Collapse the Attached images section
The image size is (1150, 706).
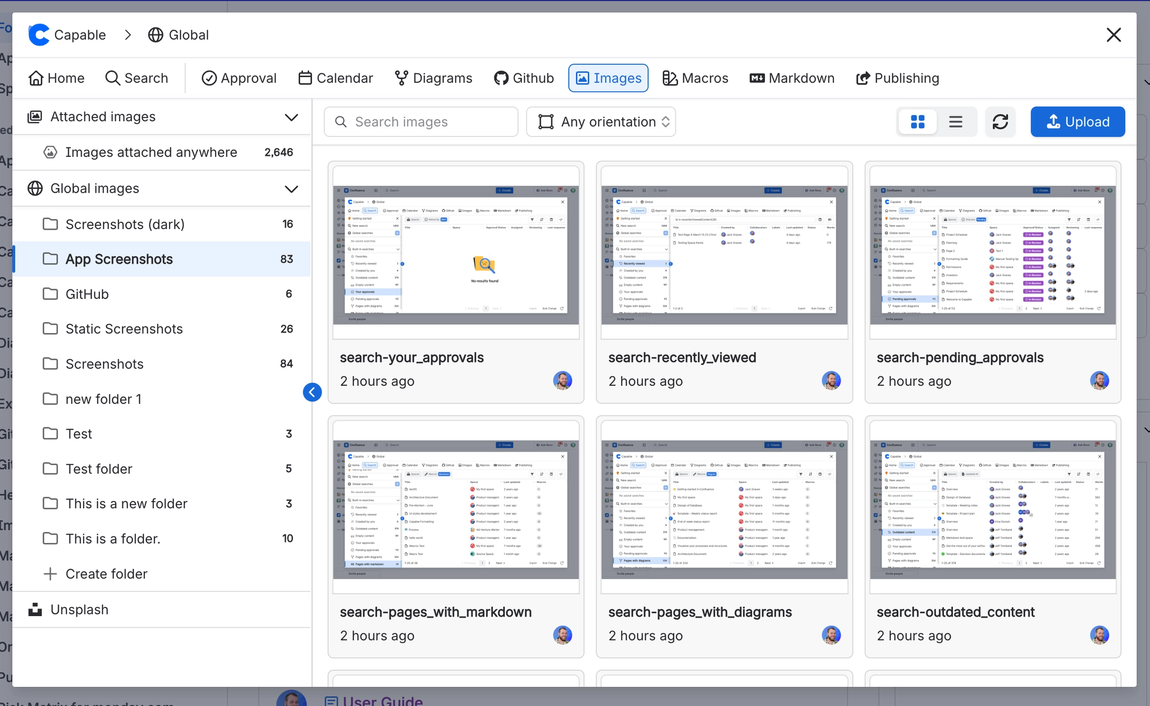(291, 117)
